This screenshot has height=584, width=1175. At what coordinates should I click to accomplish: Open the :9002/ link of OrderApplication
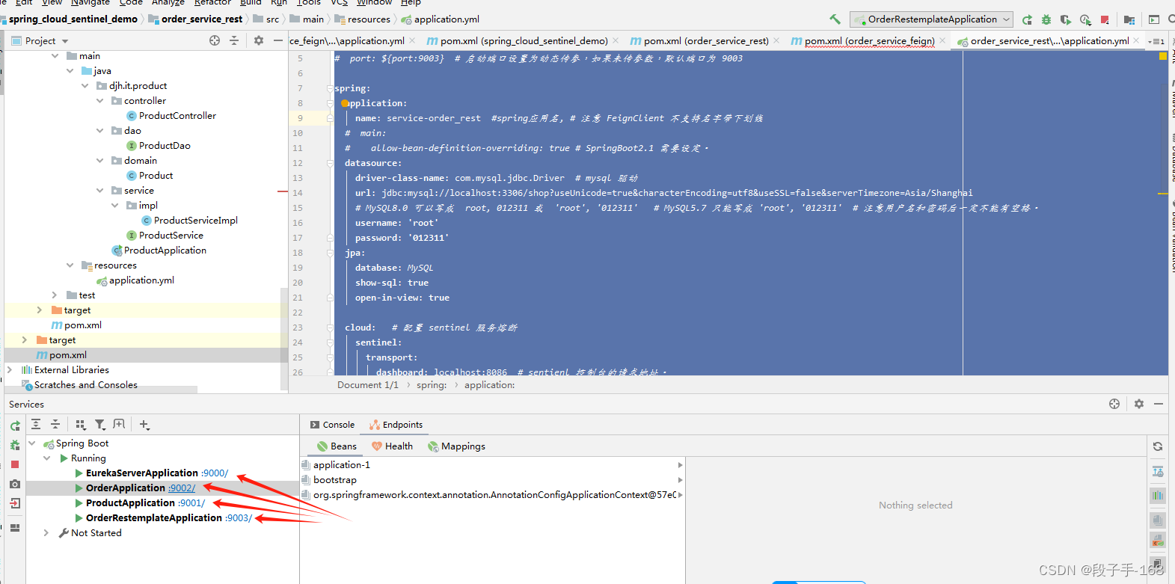pos(182,488)
